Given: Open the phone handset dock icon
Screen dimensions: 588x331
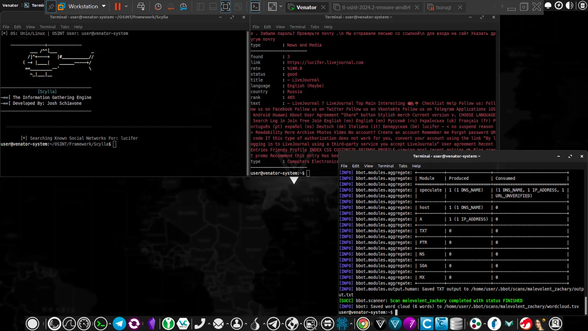Looking at the screenshot, I should 200,324.
